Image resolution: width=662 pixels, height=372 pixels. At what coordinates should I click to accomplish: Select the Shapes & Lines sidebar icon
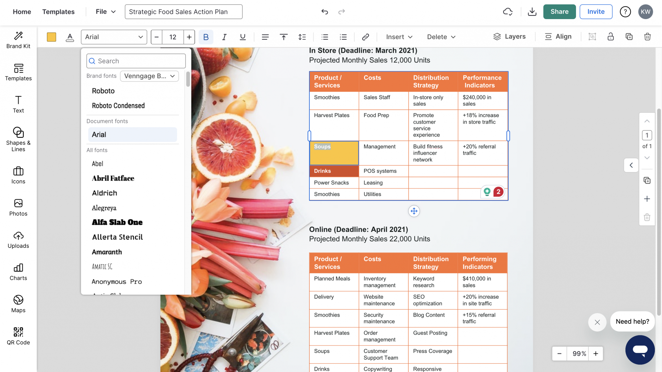pyautogui.click(x=18, y=139)
